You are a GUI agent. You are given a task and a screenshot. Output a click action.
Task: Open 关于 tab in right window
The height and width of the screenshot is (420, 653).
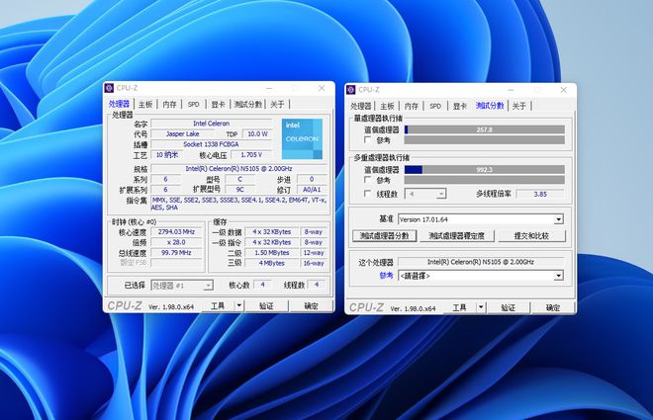pyautogui.click(x=519, y=106)
